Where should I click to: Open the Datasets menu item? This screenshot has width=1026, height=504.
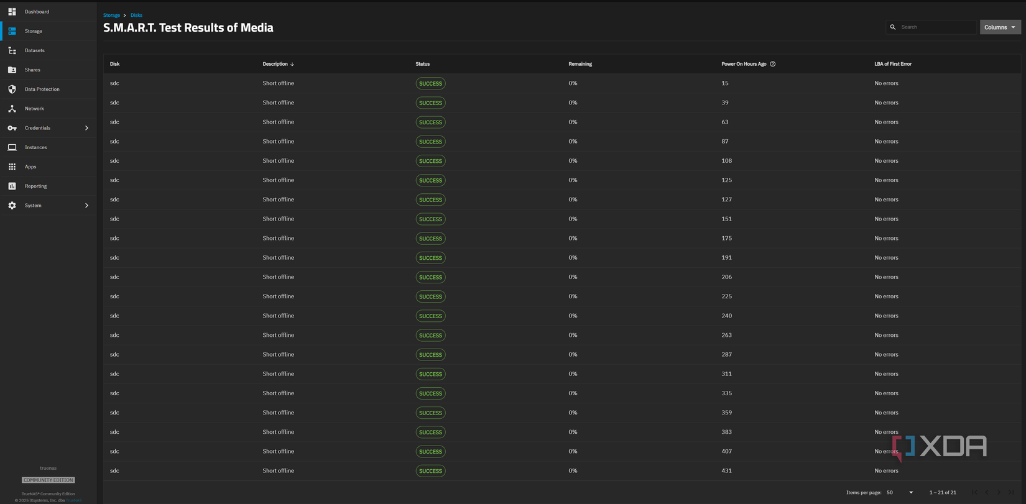coord(49,50)
